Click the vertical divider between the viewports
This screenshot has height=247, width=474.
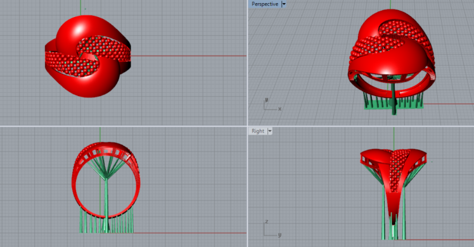tap(248, 124)
